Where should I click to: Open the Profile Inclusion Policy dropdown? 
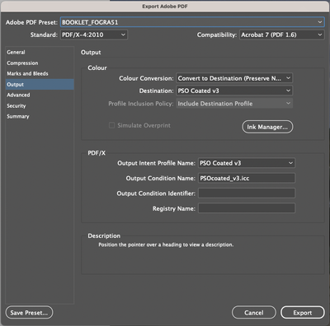tap(234, 104)
